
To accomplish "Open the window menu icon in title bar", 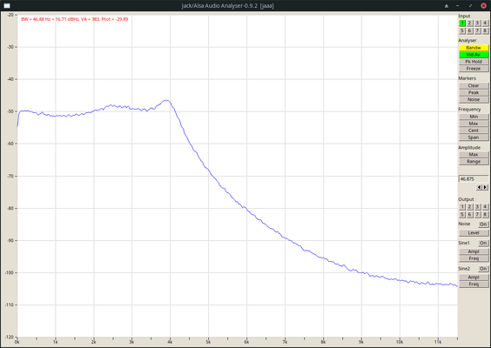I will [x=7, y=5].
